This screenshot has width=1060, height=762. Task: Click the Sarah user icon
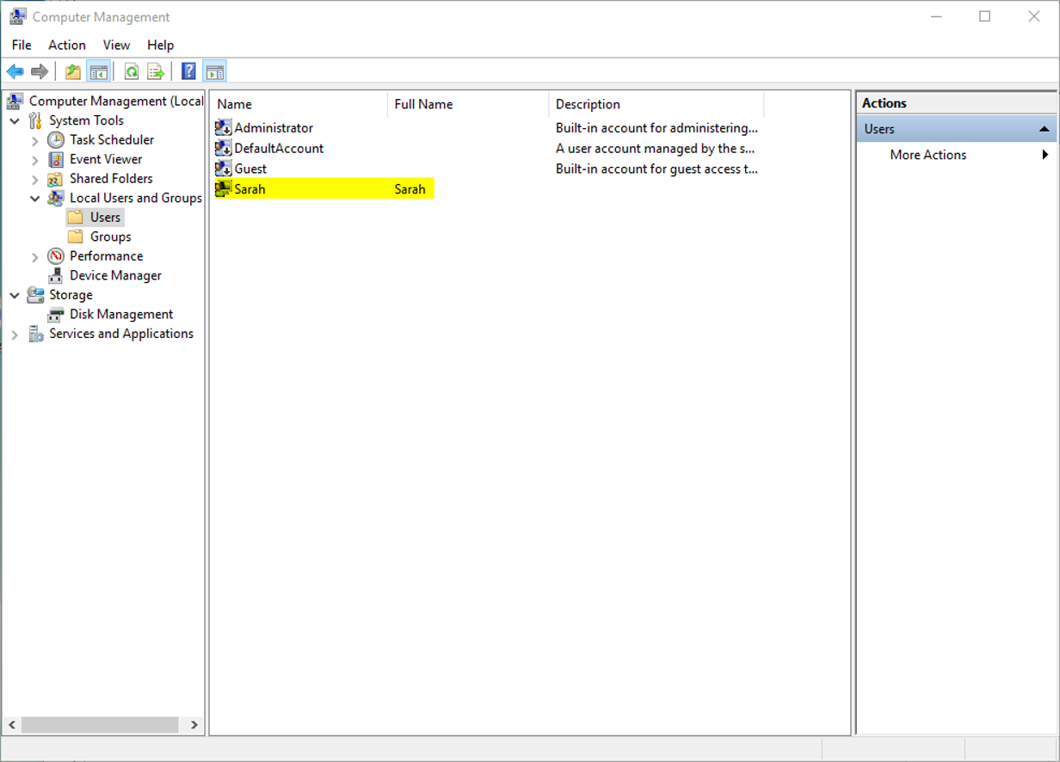(x=224, y=189)
